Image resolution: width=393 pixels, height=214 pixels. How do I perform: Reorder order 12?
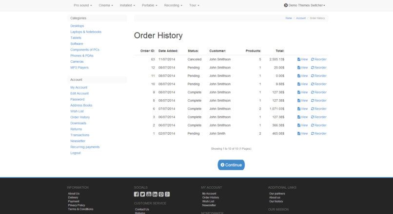pyautogui.click(x=319, y=68)
